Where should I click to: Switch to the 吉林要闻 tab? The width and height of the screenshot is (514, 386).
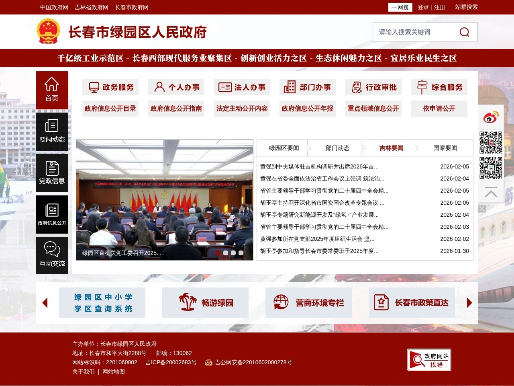click(392, 148)
